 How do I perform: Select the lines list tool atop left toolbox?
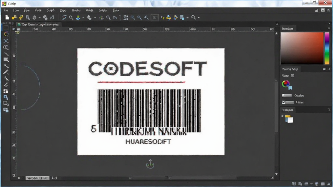click(6, 28)
